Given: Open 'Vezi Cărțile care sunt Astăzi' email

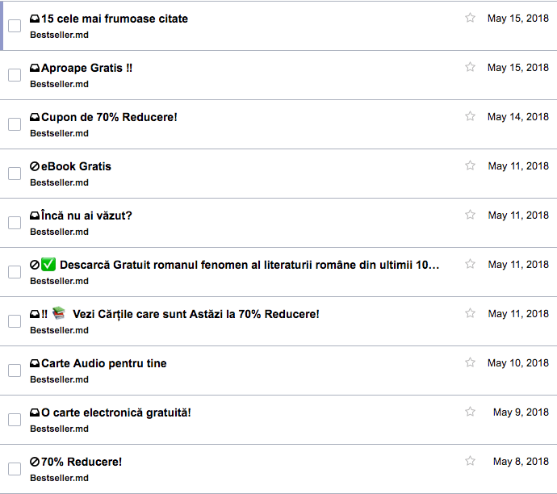Looking at the screenshot, I should click(x=196, y=314).
